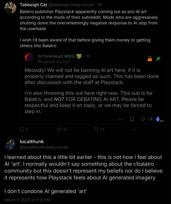The width and height of the screenshot is (171, 204).
Task: Click the award icon on the Reddit comment
Action: pyautogui.click(x=132, y=119)
